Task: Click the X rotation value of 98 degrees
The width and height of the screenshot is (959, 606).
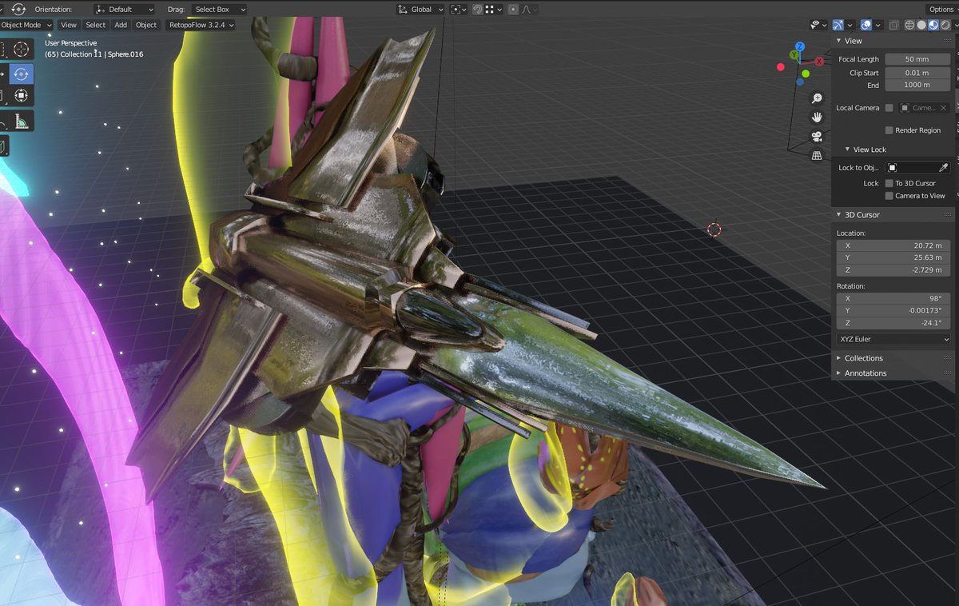Action: click(x=893, y=297)
